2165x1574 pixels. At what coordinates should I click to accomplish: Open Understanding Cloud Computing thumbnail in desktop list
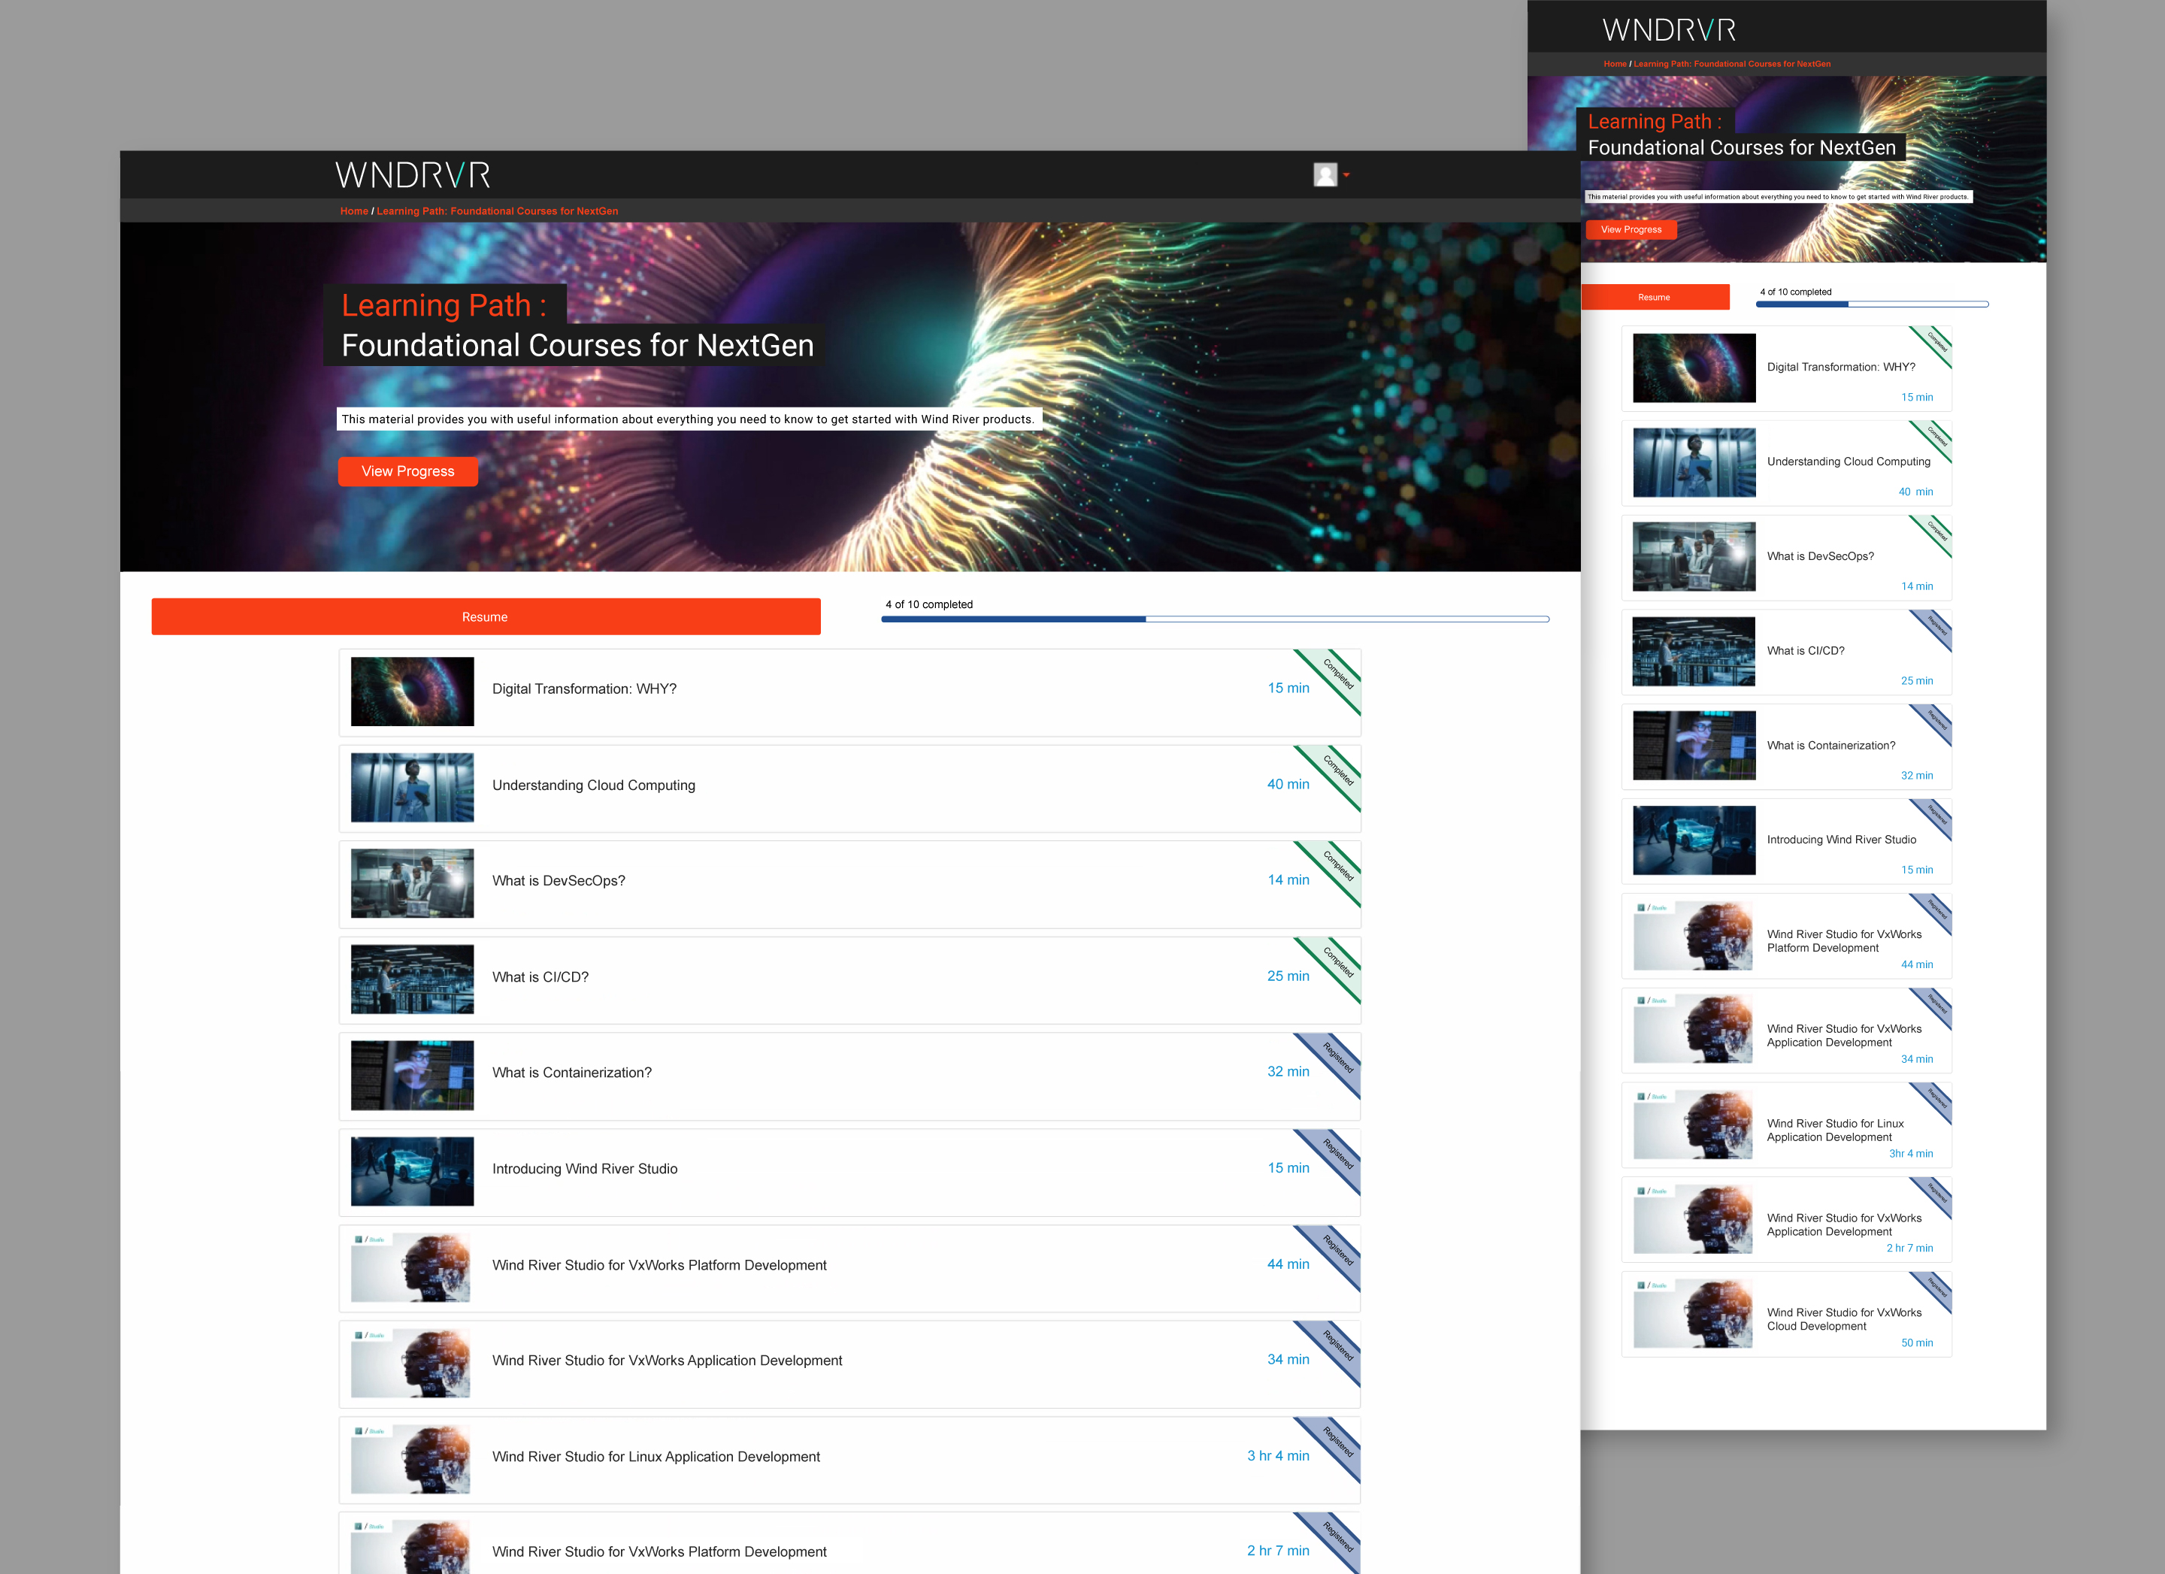click(x=413, y=788)
